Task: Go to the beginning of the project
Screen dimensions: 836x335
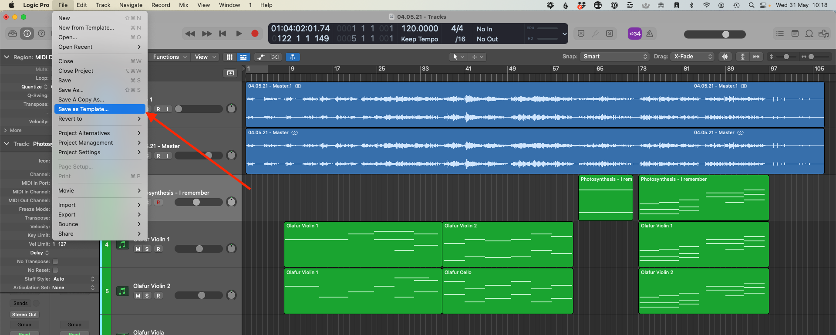Action: (x=222, y=34)
